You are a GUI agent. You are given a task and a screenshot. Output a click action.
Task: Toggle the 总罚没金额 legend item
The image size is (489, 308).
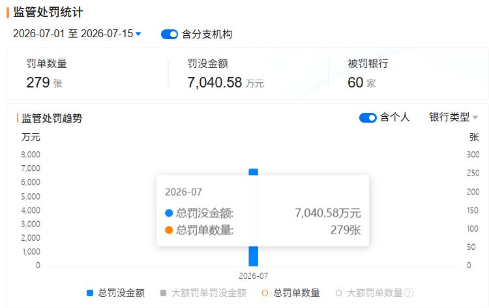[115, 293]
